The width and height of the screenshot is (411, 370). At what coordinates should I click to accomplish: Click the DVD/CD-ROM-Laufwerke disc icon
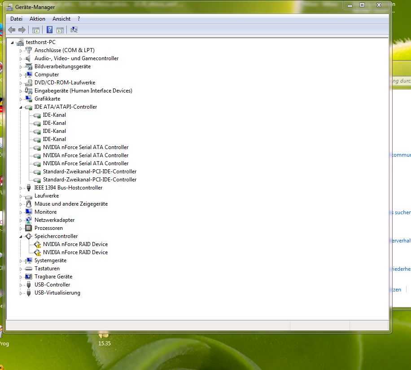[x=29, y=83]
